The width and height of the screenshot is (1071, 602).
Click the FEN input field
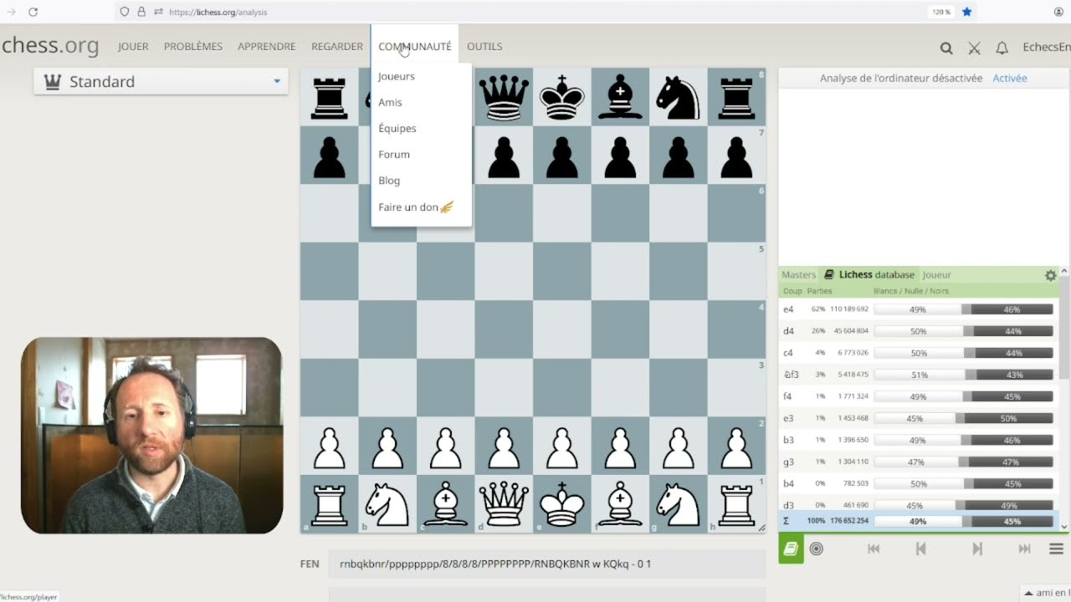point(547,564)
